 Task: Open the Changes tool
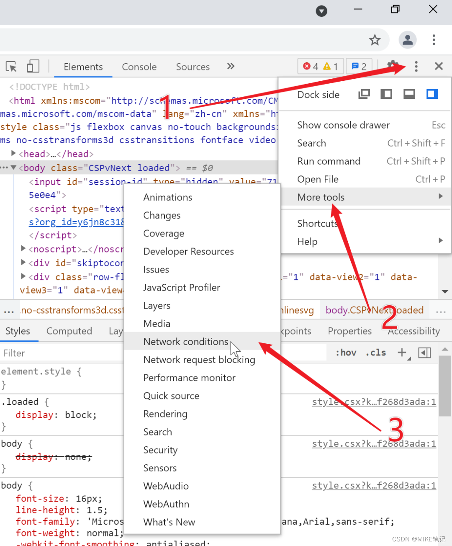tap(202, 215)
